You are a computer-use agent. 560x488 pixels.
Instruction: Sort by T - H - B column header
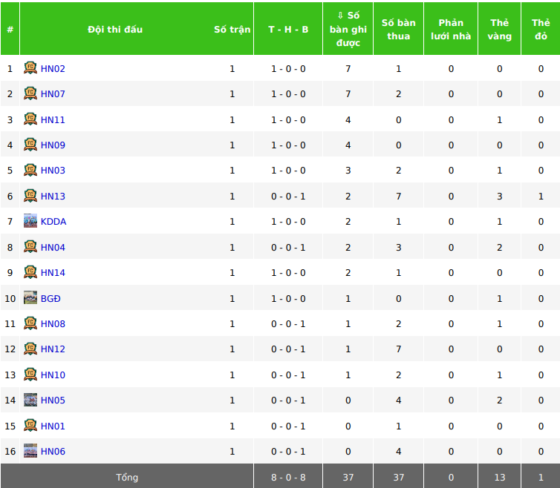point(288,29)
